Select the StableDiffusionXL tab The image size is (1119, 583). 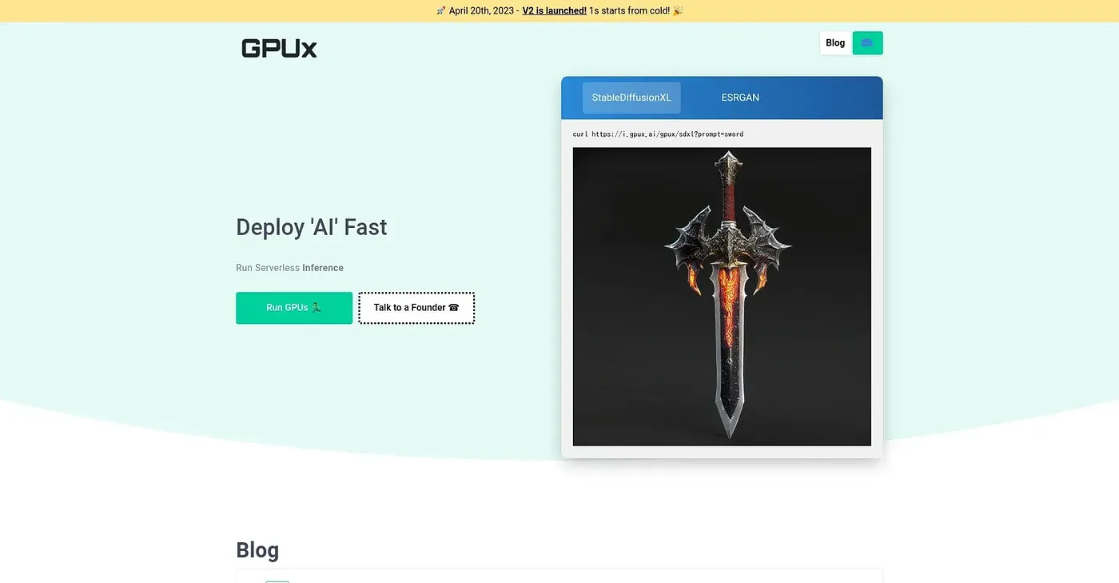click(x=631, y=98)
